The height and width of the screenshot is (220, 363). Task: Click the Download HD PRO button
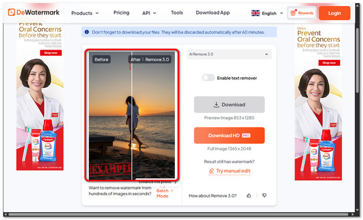(229, 135)
